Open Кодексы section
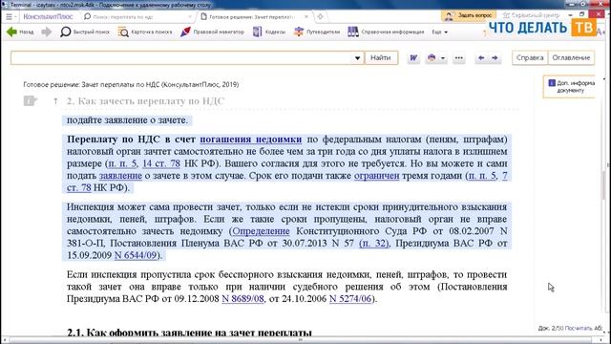 click(269, 32)
